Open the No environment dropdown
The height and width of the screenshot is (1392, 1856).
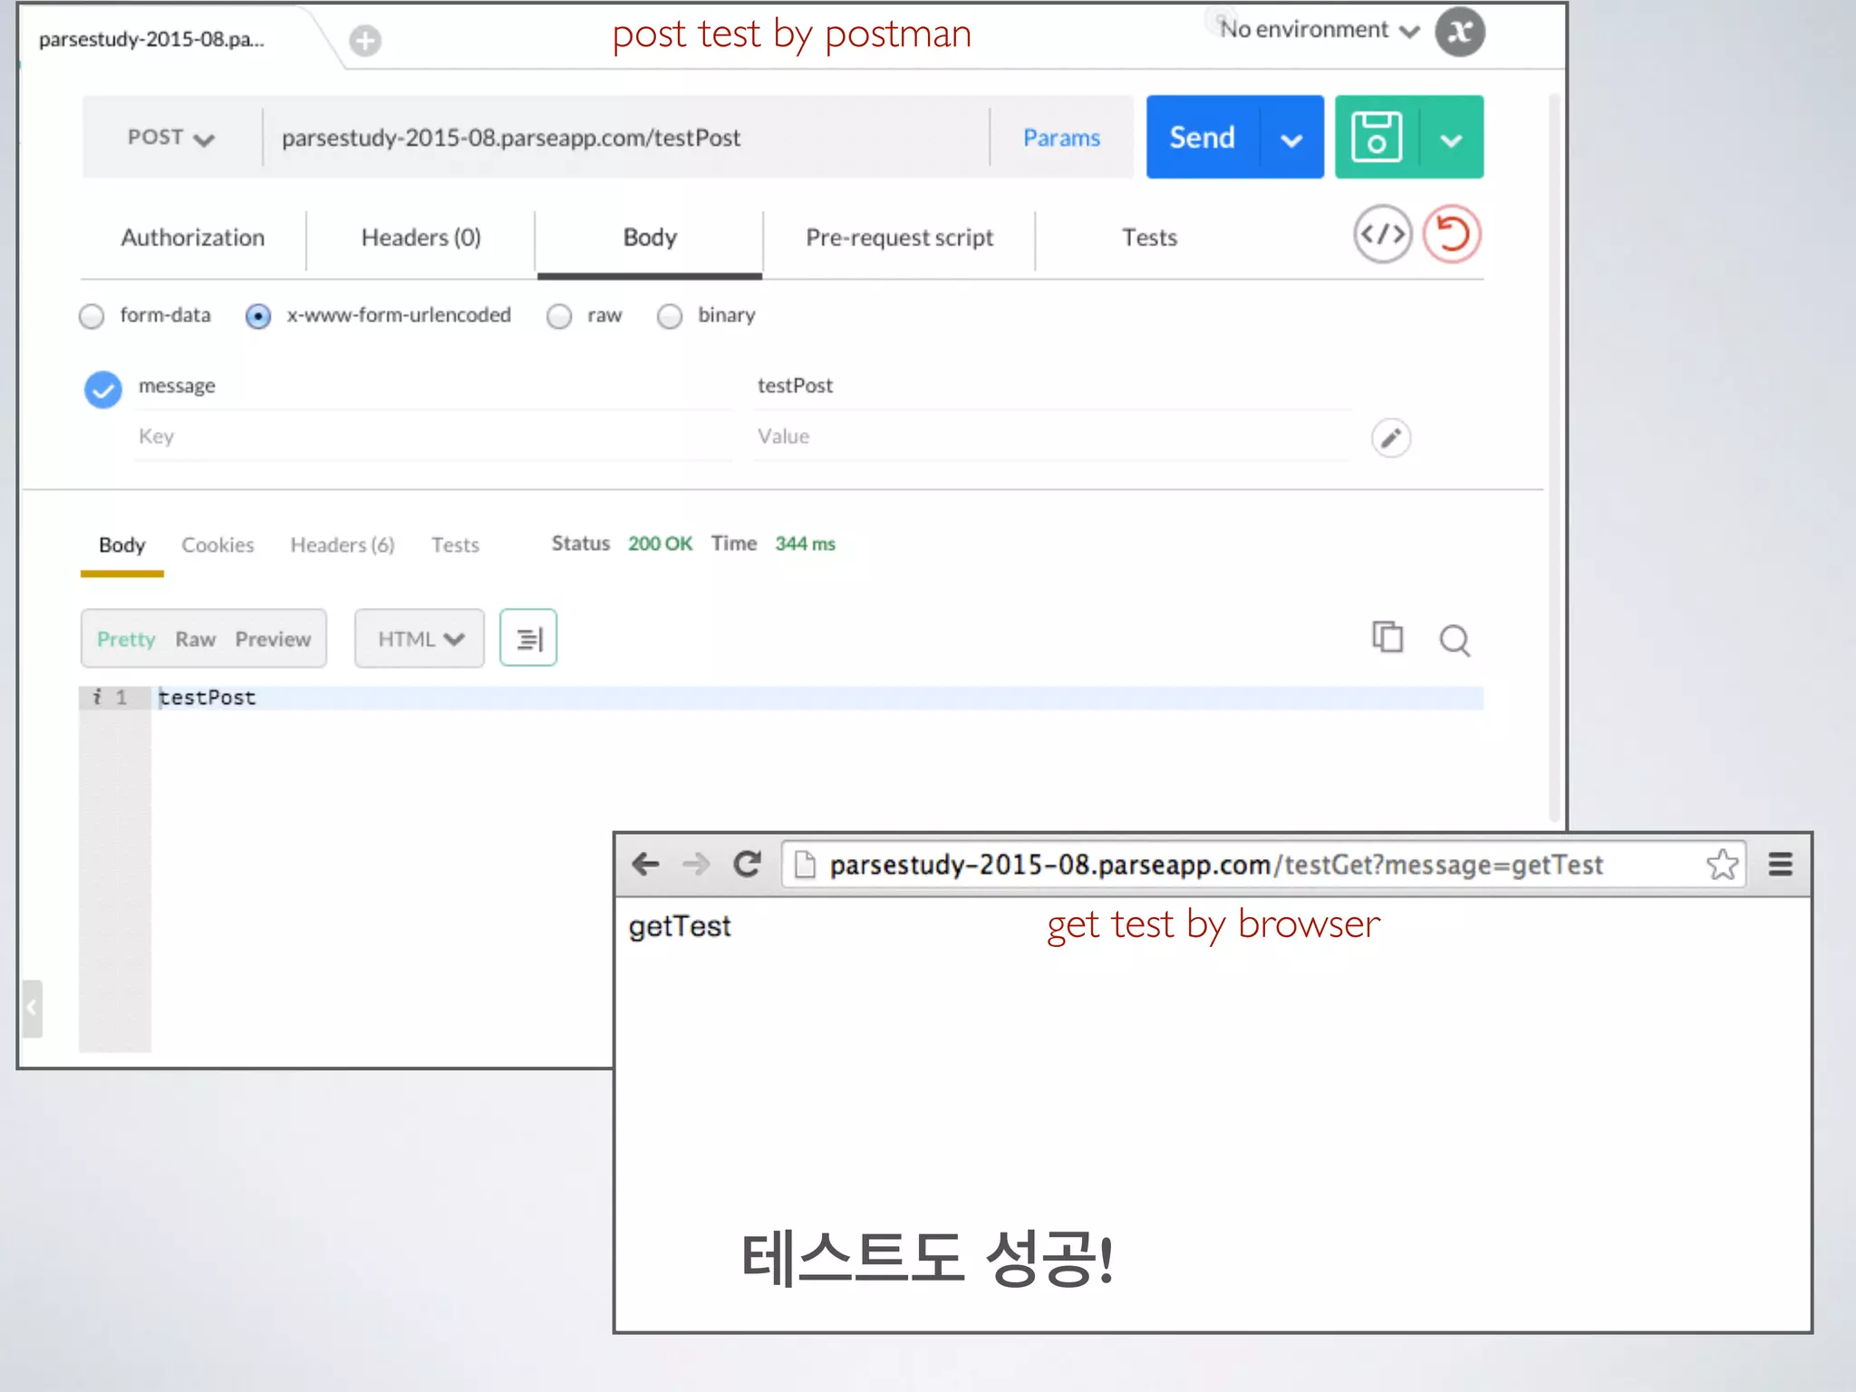1319,30
